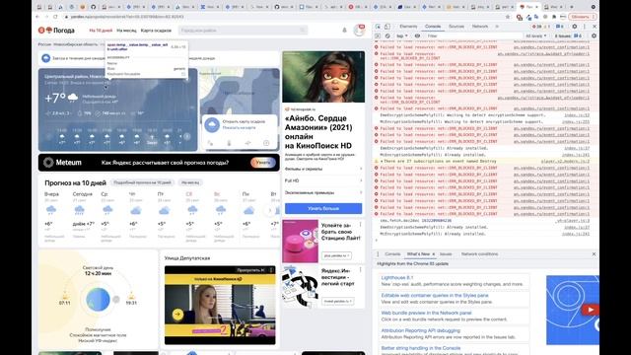
Task: Open the Issues drawer tab
Action: click(x=446, y=254)
